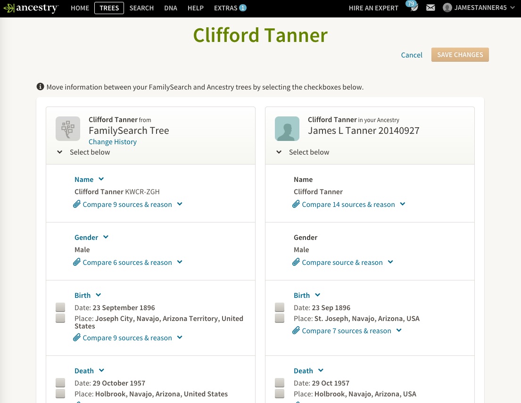Click paperclip icon by Compare 9 sources under Name
The height and width of the screenshot is (403, 521).
click(77, 204)
